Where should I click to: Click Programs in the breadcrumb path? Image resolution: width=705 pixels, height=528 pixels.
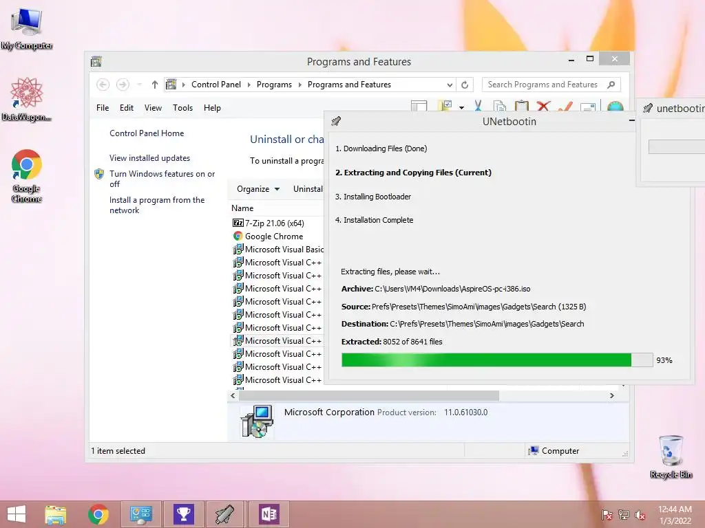[x=274, y=85]
